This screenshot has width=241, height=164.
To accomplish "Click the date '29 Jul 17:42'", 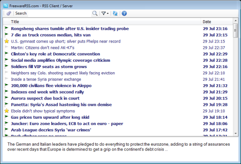I will pyautogui.click(x=215, y=130).
